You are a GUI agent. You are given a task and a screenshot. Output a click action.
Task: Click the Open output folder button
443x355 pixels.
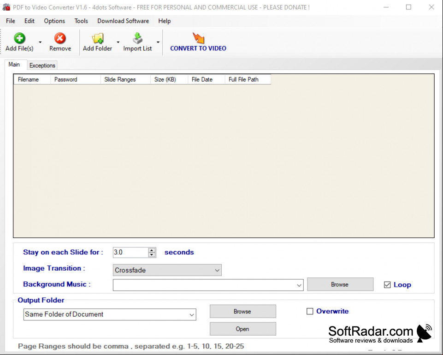242,329
